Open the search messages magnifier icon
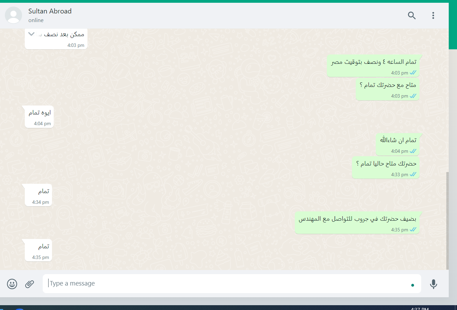The image size is (457, 310). [412, 15]
